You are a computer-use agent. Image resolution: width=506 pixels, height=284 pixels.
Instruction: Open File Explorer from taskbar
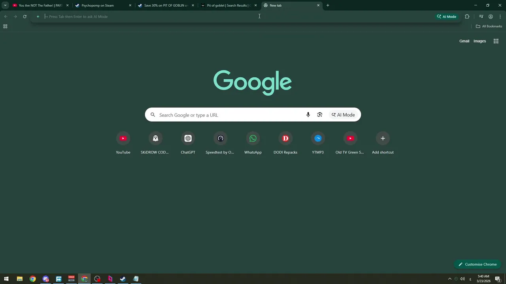[19, 279]
